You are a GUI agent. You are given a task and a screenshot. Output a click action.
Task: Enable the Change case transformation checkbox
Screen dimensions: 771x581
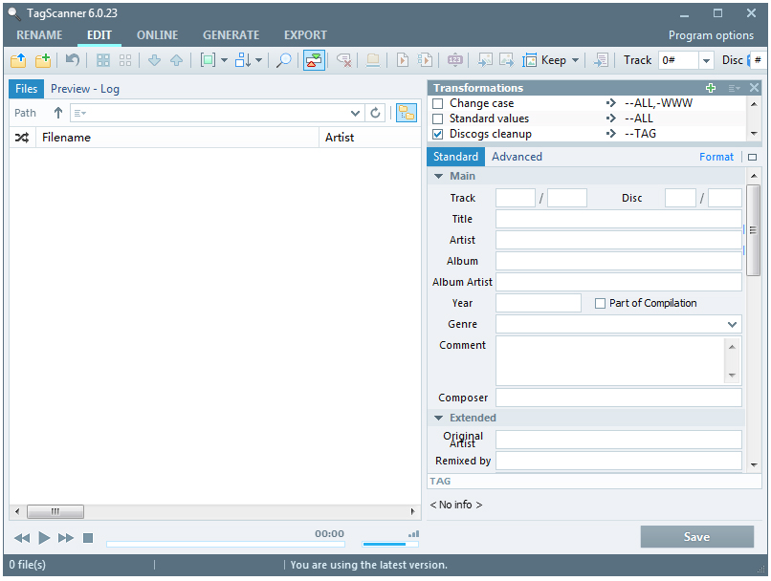(437, 103)
